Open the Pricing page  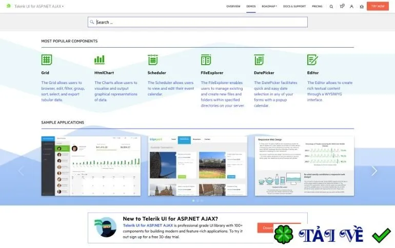pos(317,6)
